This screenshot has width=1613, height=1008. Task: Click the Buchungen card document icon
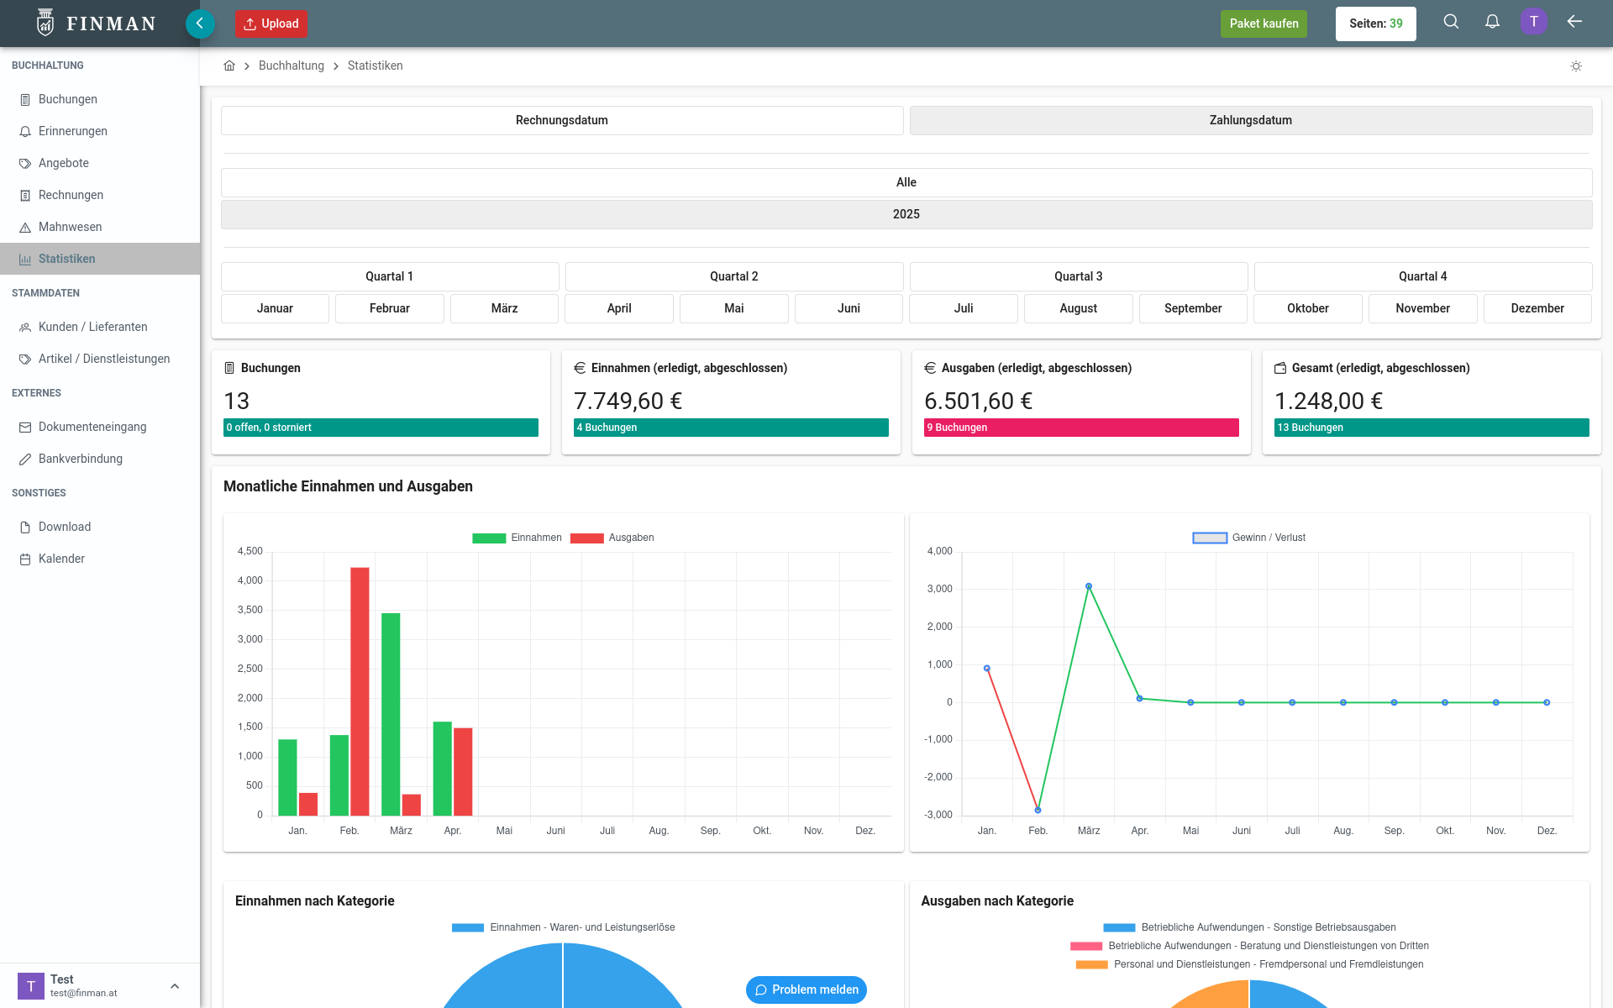point(229,368)
